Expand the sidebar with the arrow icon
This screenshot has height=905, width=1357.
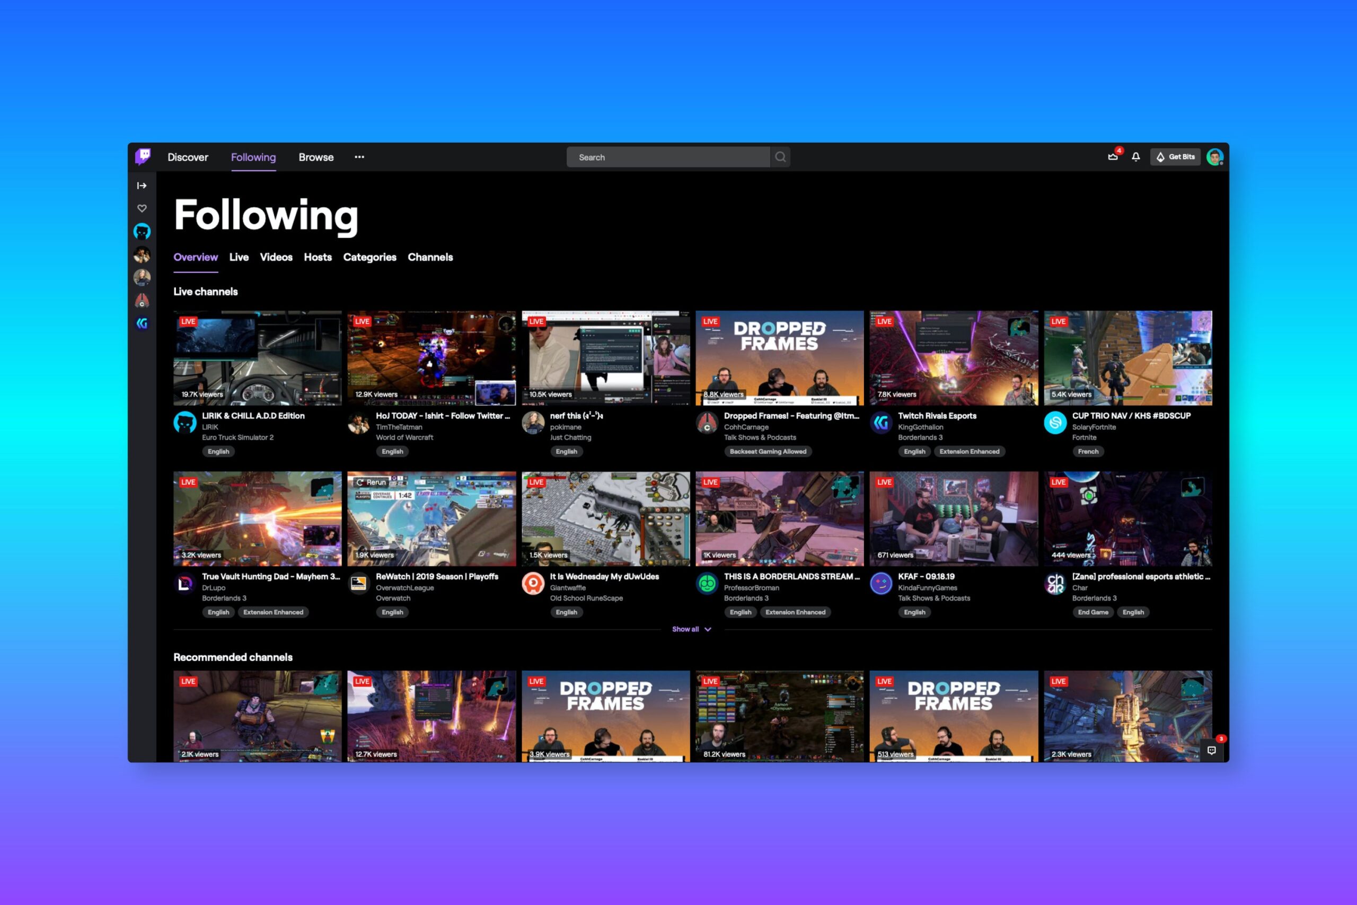142,186
